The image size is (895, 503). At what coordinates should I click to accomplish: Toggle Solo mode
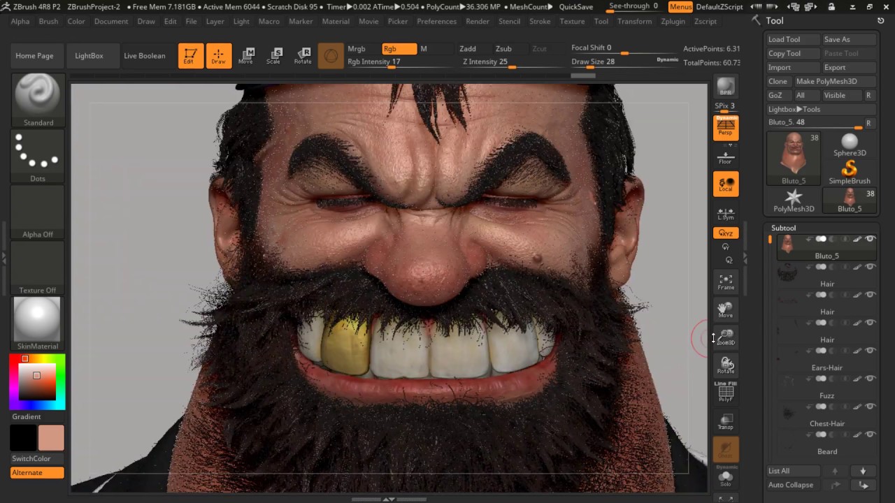726,479
